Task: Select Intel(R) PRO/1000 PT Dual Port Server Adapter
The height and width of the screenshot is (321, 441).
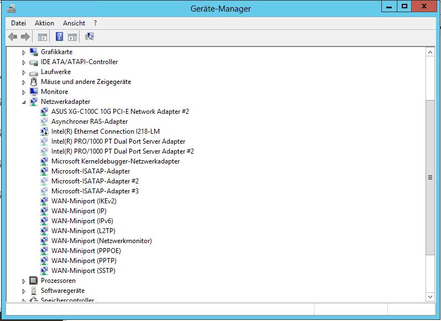Action: pyautogui.click(x=118, y=141)
